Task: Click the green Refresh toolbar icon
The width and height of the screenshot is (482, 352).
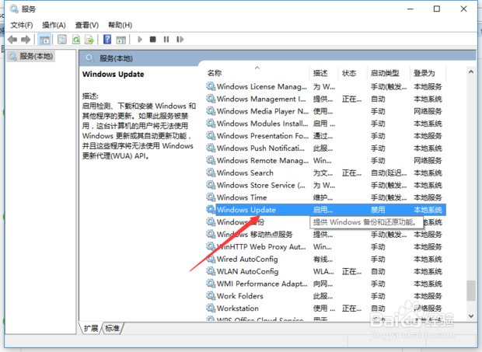Action: click(x=76, y=40)
